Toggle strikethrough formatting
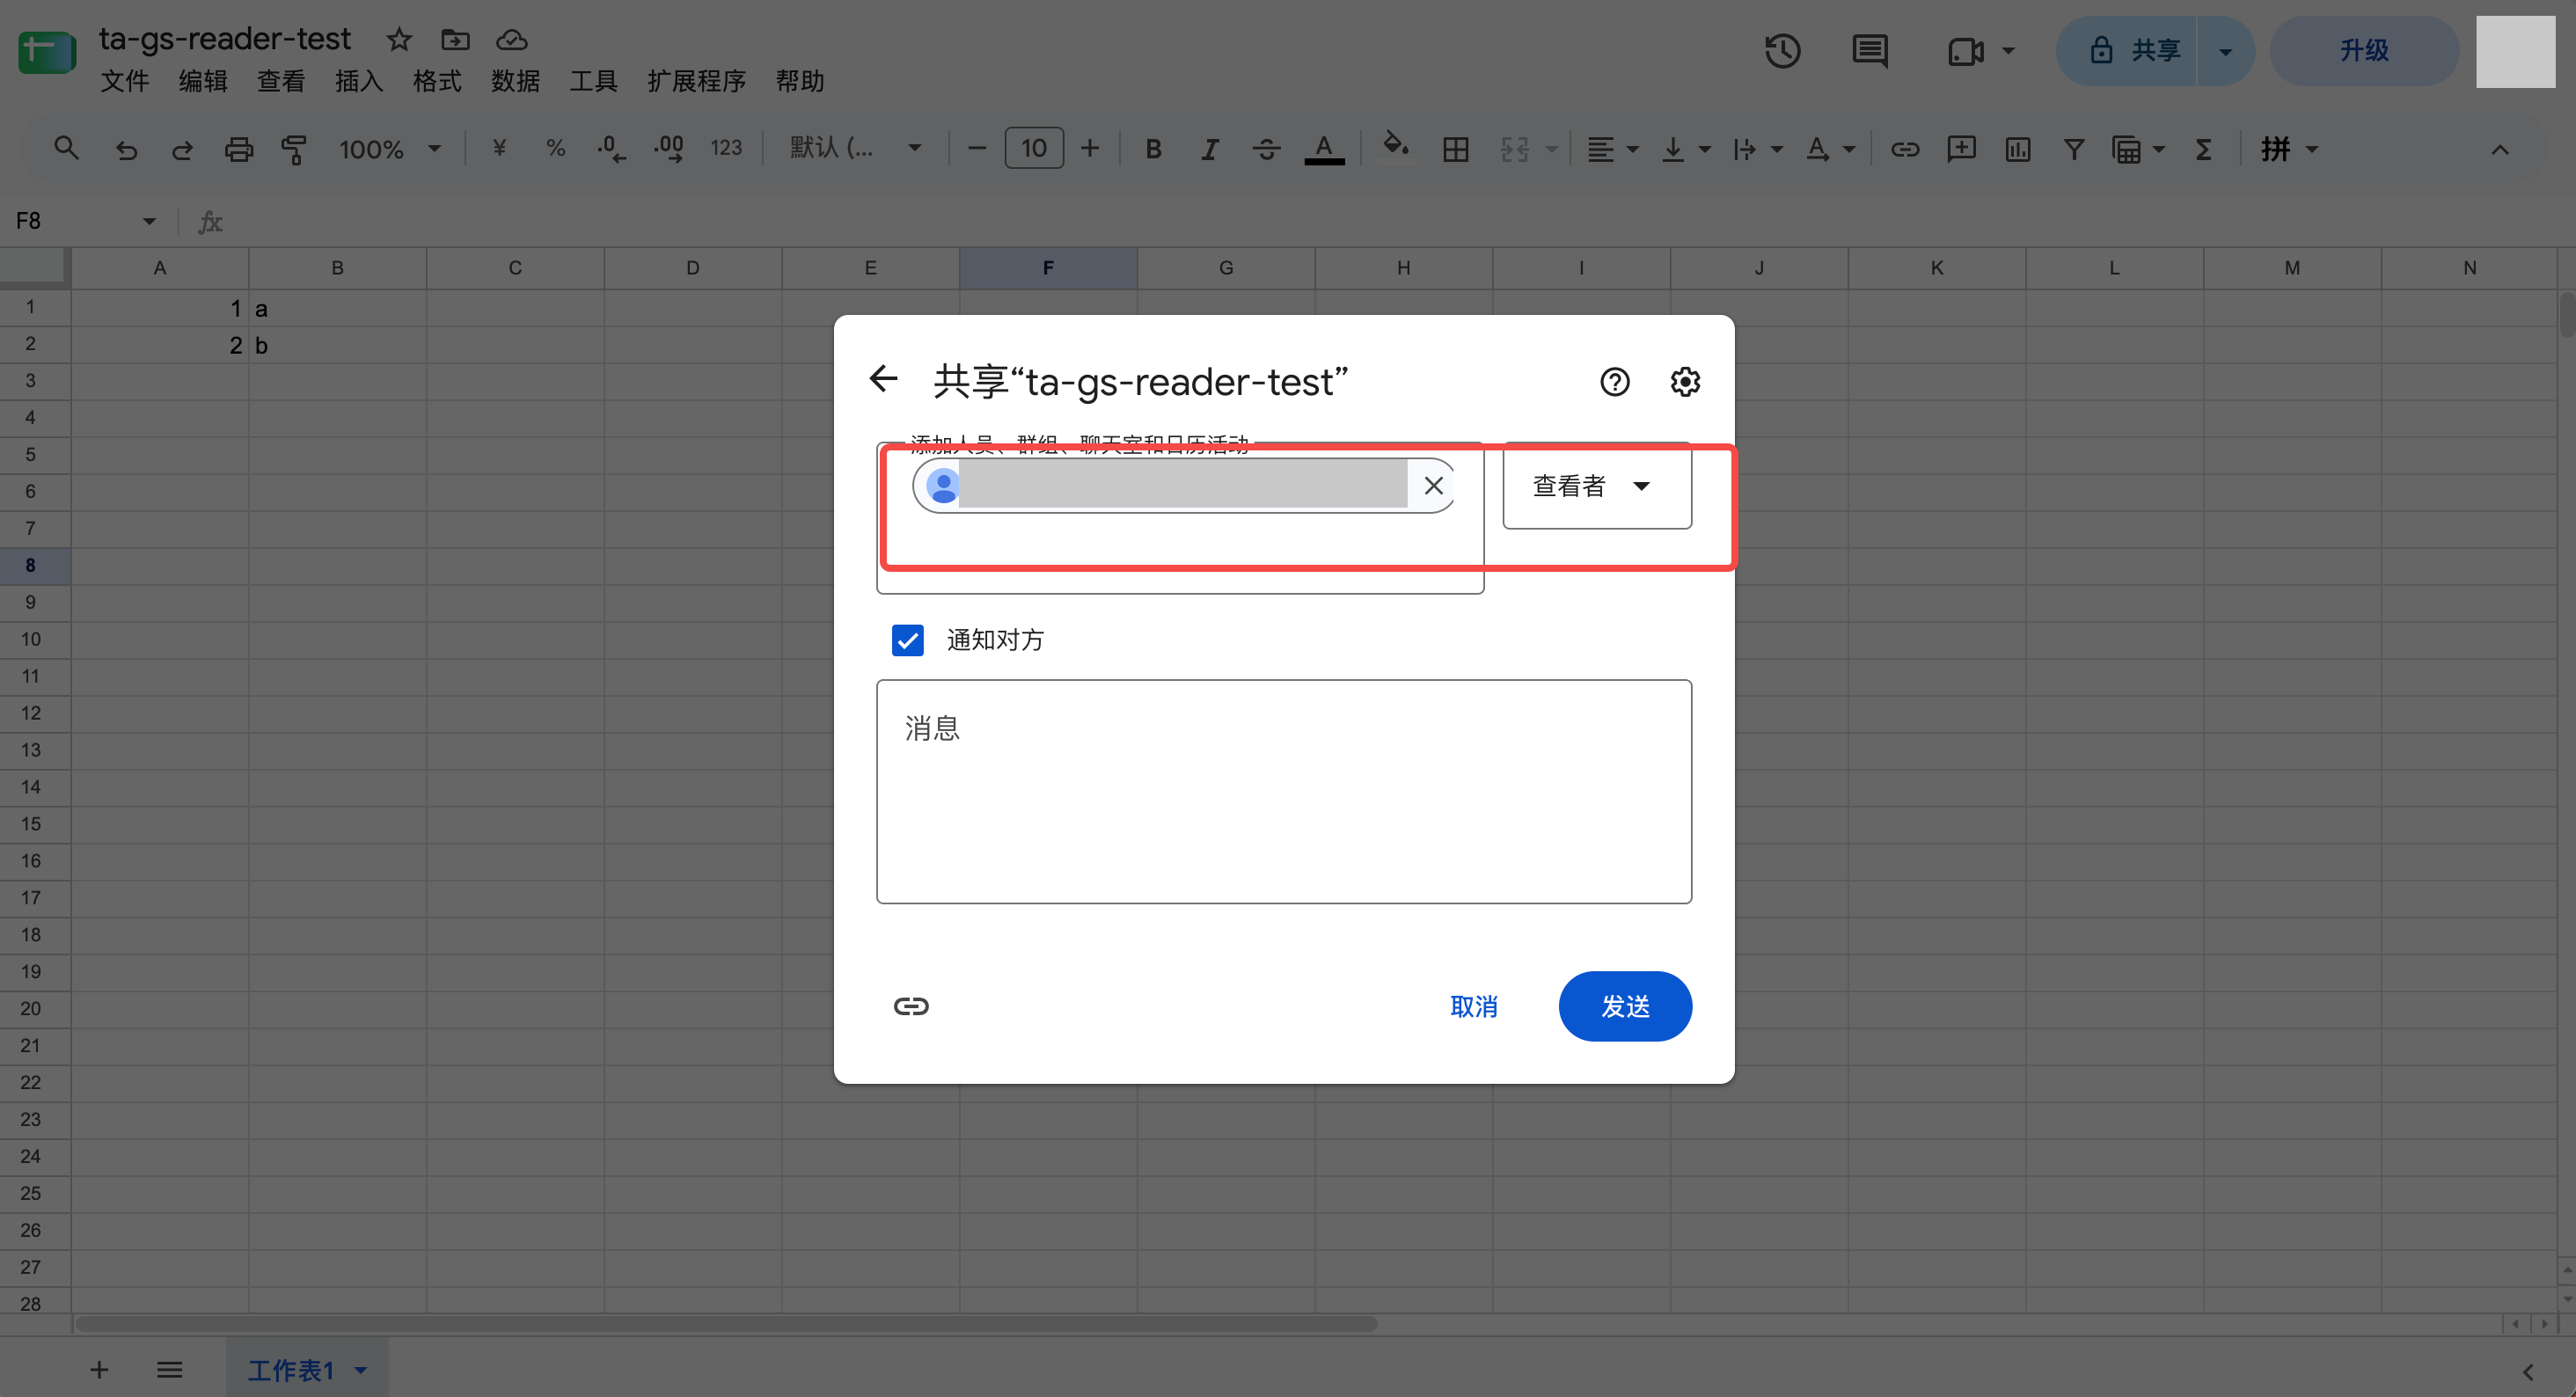Screen dimensions: 2576x1397 pyautogui.click(x=1266, y=150)
